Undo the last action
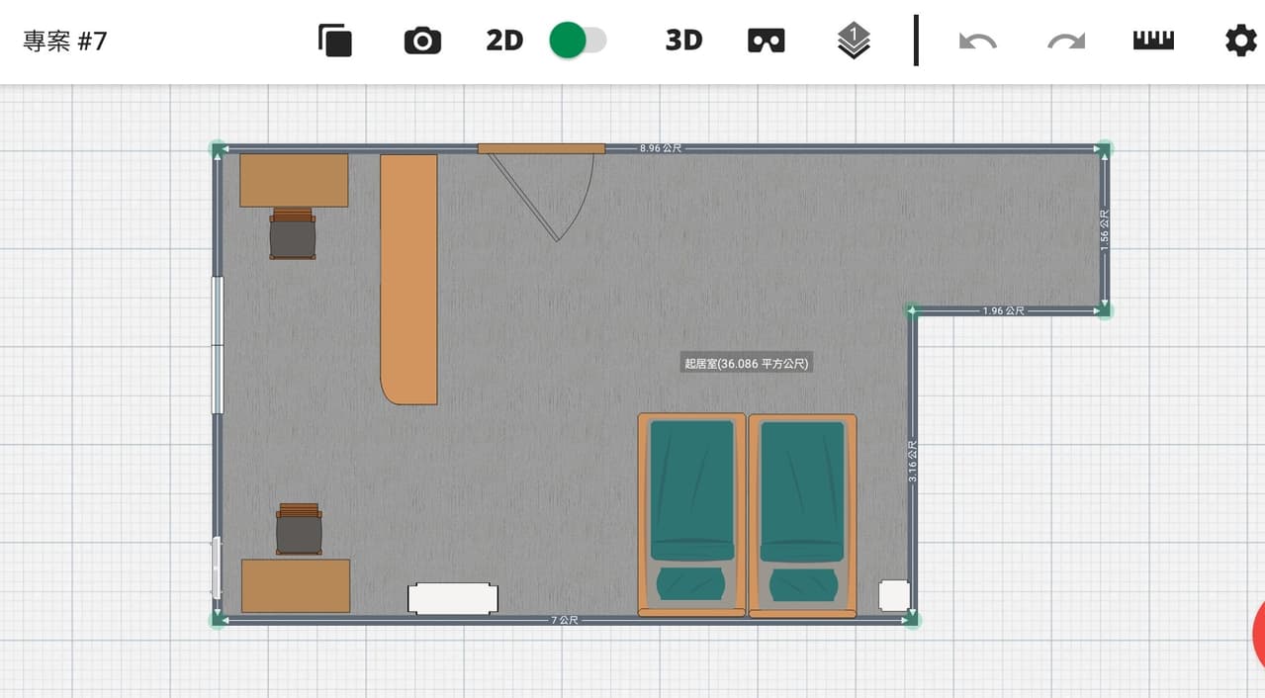 (x=977, y=42)
